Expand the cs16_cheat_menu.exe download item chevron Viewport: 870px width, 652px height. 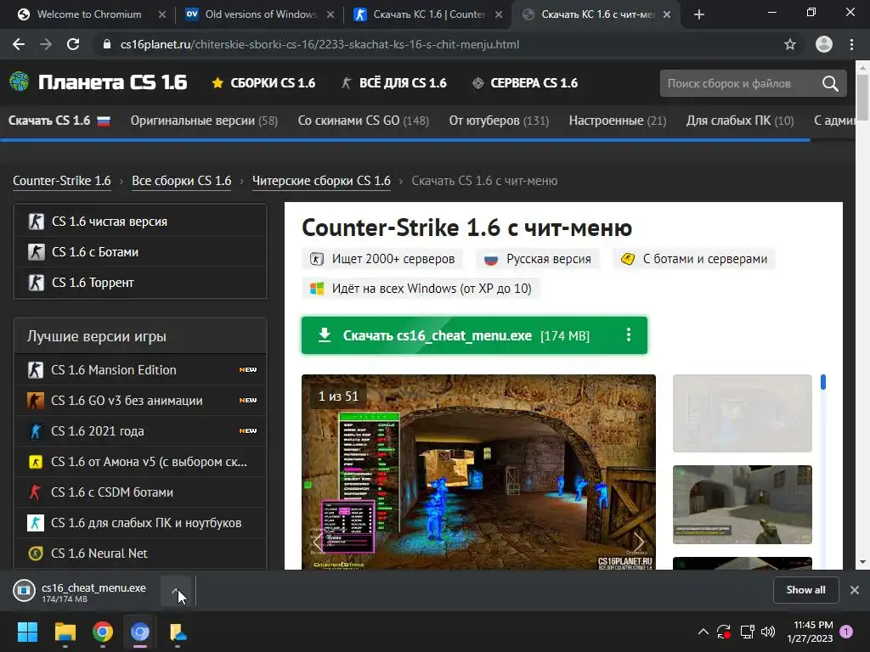(175, 591)
